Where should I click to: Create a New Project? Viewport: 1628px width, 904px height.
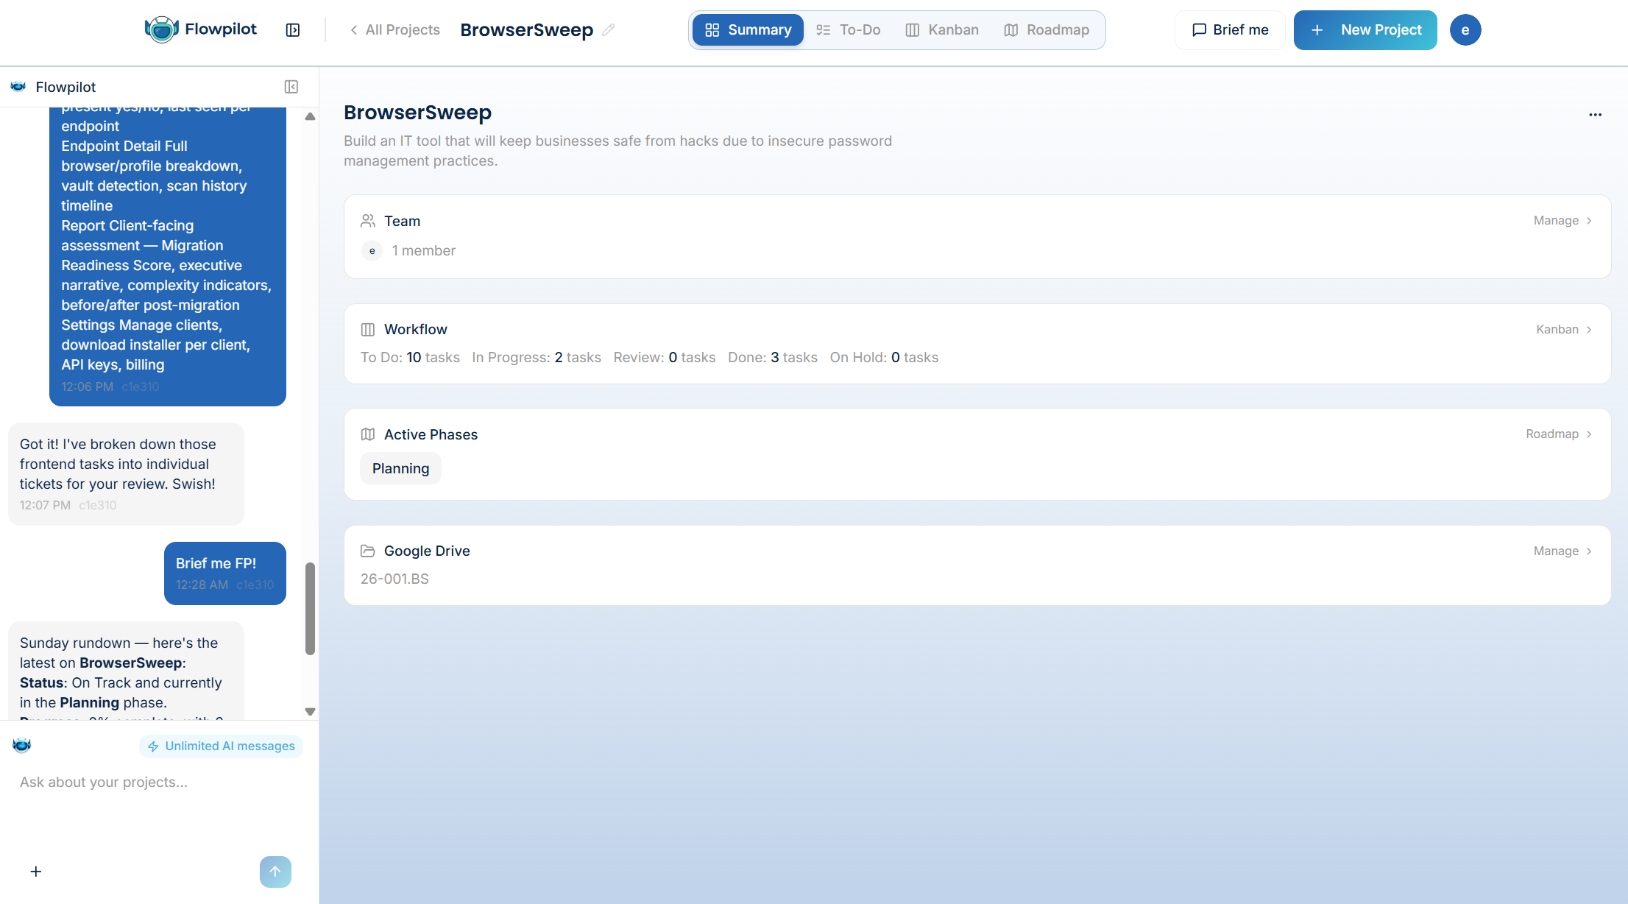[1365, 30]
